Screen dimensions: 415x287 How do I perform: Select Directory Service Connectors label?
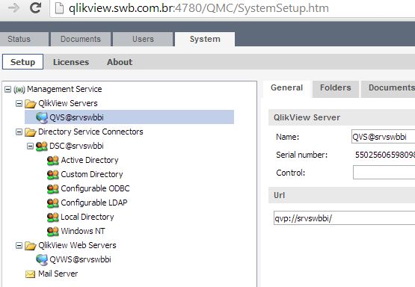[x=90, y=132]
